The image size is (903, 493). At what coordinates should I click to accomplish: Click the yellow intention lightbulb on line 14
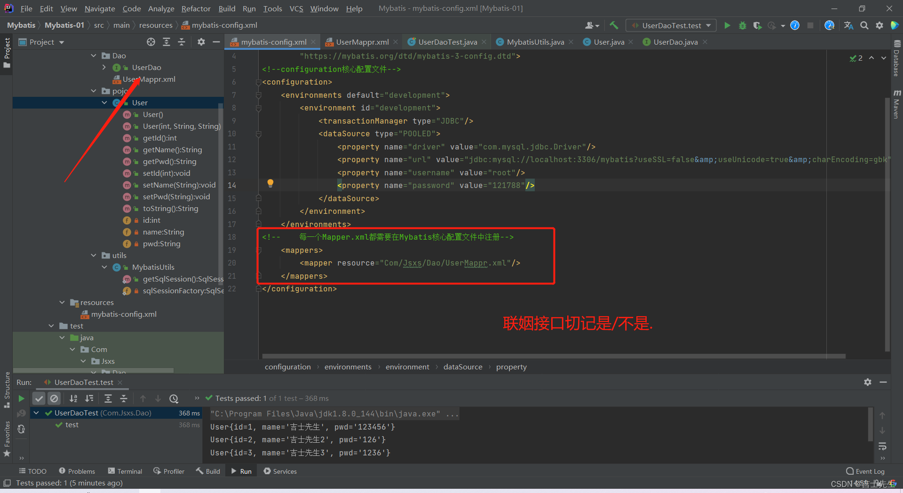(x=270, y=183)
